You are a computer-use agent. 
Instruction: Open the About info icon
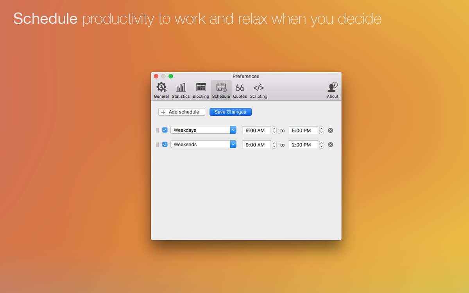[333, 88]
